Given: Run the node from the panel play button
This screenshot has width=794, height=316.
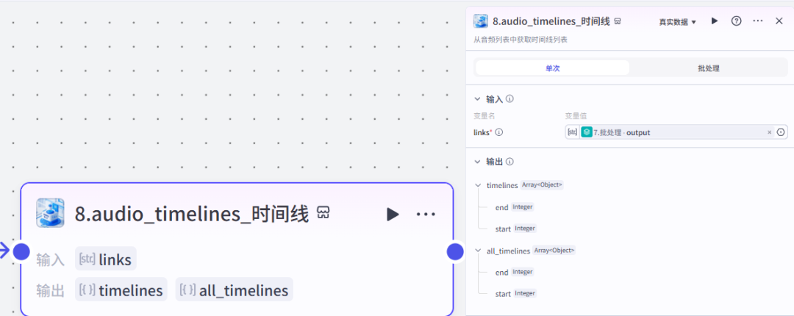Looking at the screenshot, I should [x=715, y=21].
